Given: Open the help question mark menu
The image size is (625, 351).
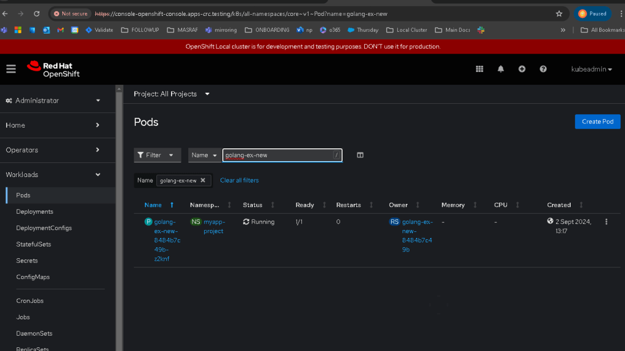Looking at the screenshot, I should (543, 69).
